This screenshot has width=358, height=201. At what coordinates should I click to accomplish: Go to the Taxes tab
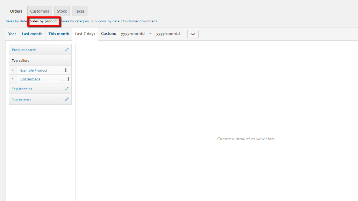(x=80, y=11)
